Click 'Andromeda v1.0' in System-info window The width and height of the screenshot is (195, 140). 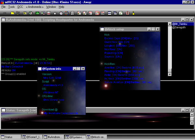tap(53, 85)
